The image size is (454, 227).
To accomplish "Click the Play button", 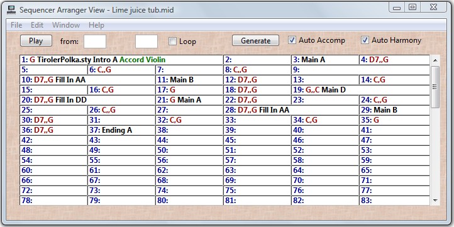I will tap(36, 41).
